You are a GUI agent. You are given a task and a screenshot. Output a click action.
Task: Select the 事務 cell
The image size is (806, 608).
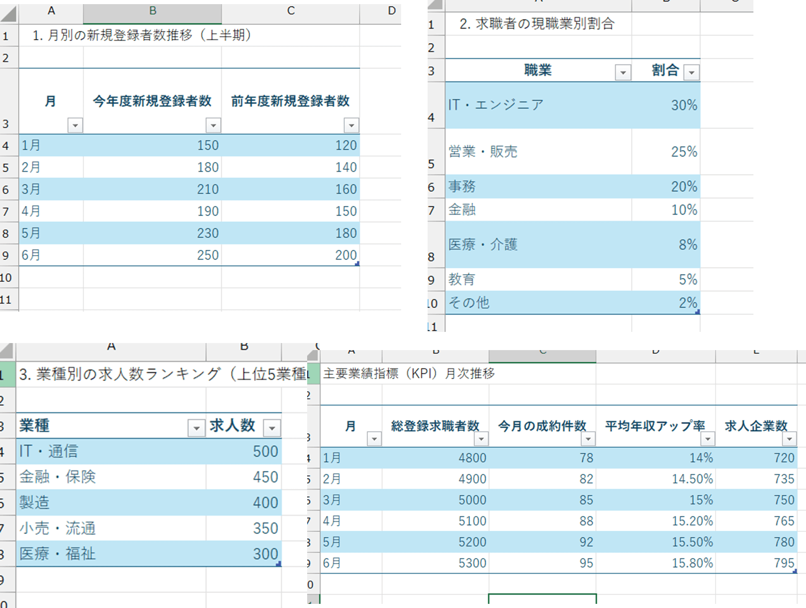coord(538,186)
